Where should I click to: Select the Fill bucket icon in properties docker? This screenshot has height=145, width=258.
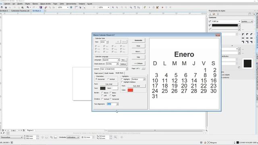[x=214, y=14]
